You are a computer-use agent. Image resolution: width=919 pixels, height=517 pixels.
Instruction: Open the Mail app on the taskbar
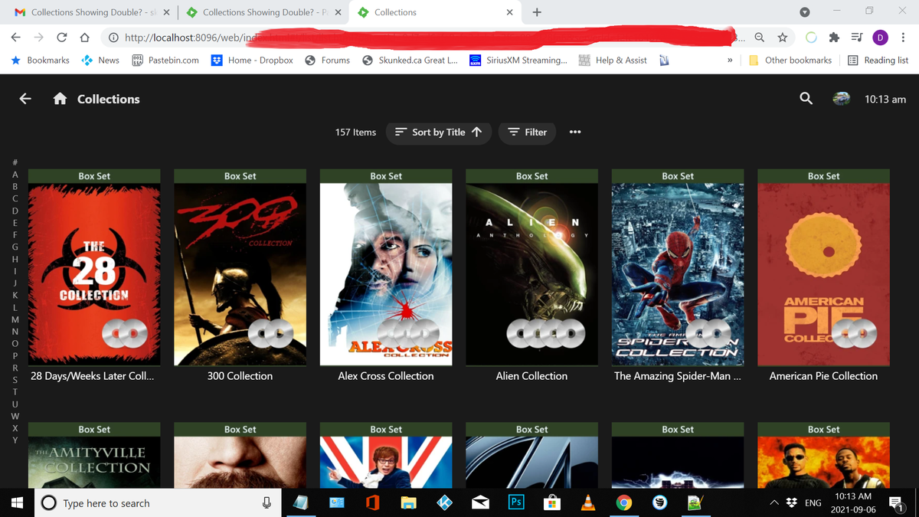pyautogui.click(x=480, y=503)
